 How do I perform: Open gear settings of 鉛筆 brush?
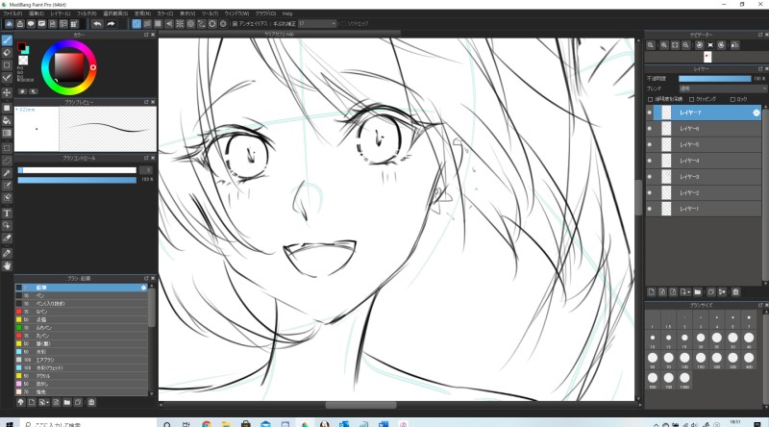point(143,288)
